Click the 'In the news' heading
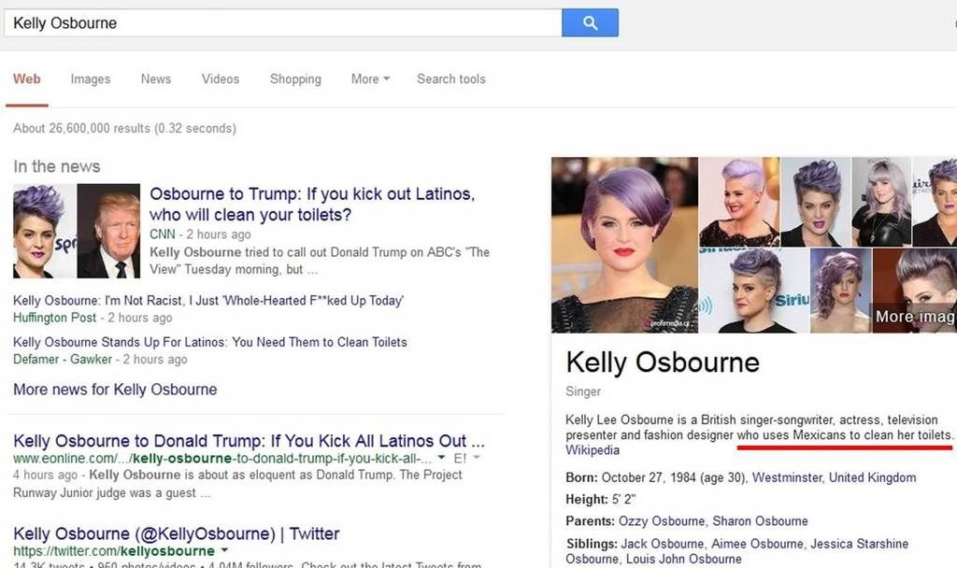 click(57, 166)
